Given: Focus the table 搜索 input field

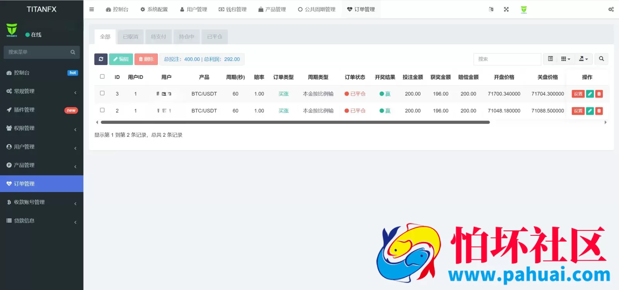Looking at the screenshot, I should point(507,59).
